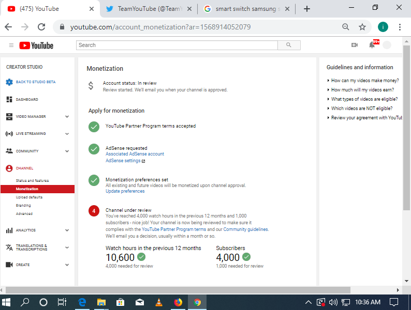Click the browser address bar URL
The image size is (411, 310).
[160, 27]
